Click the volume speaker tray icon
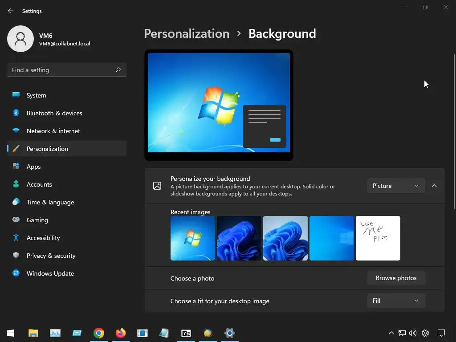Screen dimensions: 456x342 [x=413, y=333]
